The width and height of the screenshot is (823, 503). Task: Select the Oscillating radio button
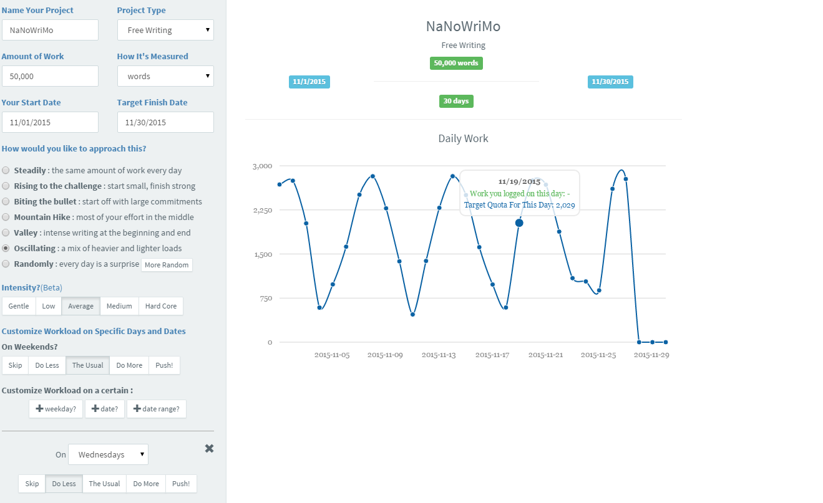tap(6, 248)
